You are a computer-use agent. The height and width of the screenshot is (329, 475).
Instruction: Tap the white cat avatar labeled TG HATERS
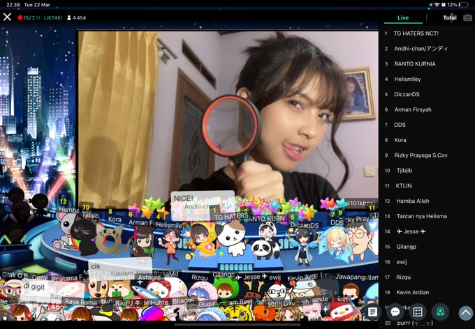231,238
